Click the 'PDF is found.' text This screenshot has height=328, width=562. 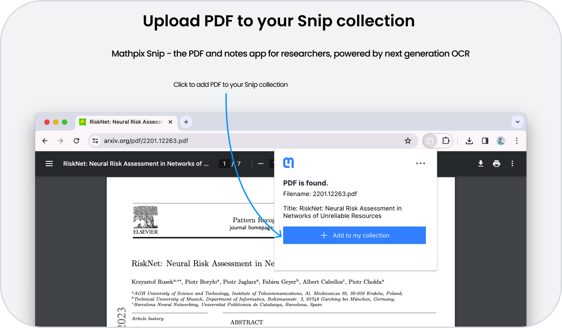click(306, 183)
